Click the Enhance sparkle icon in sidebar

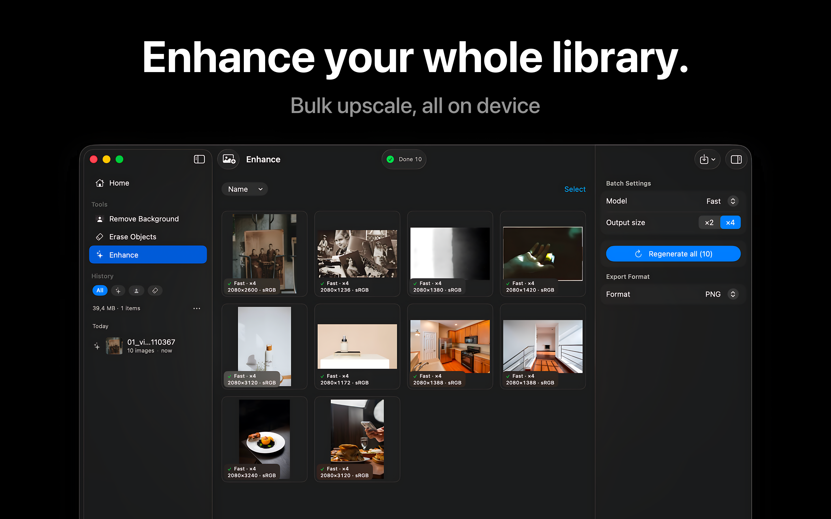[x=100, y=255]
